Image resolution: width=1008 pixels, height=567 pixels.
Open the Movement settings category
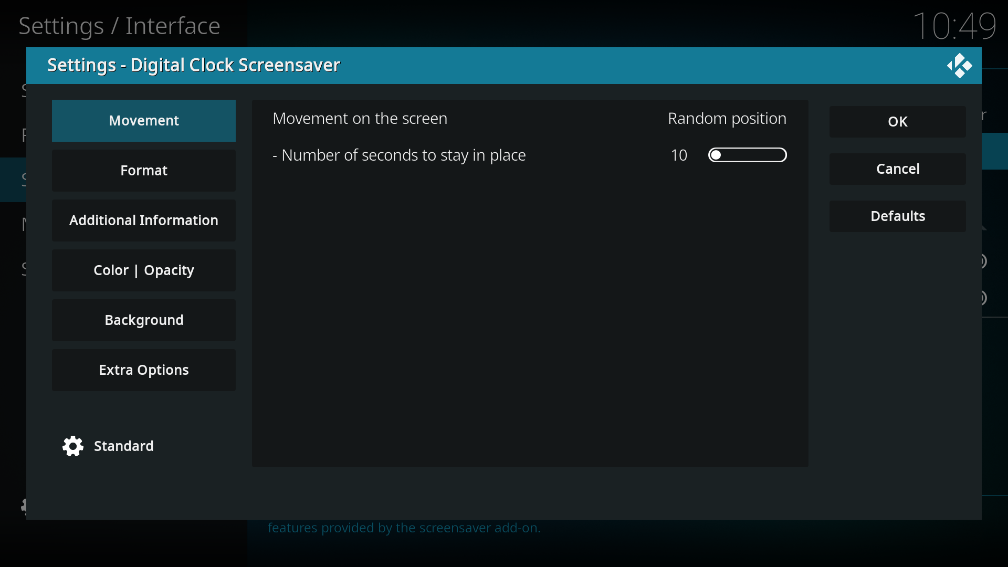tap(144, 121)
